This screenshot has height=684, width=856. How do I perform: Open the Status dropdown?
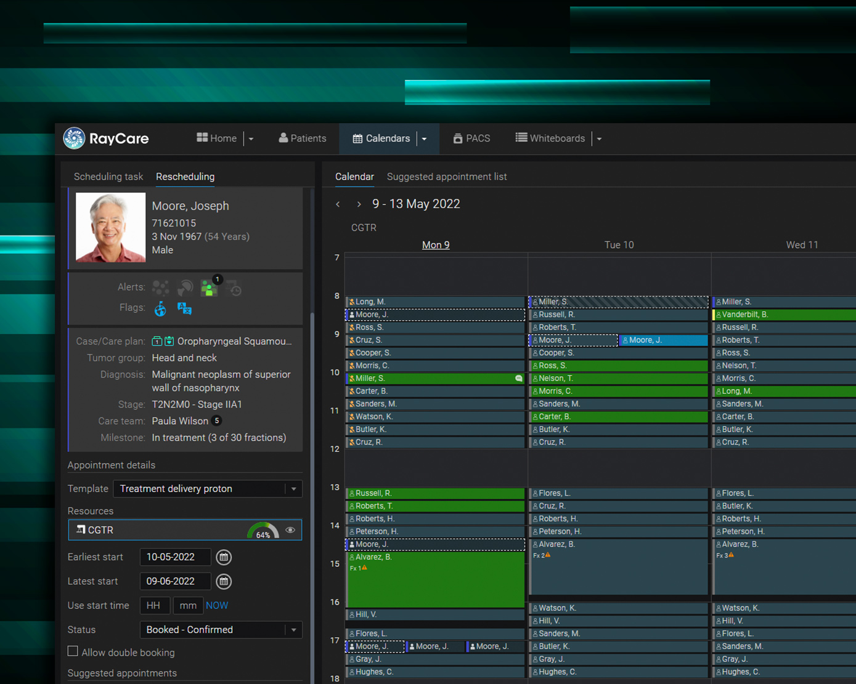pos(293,630)
